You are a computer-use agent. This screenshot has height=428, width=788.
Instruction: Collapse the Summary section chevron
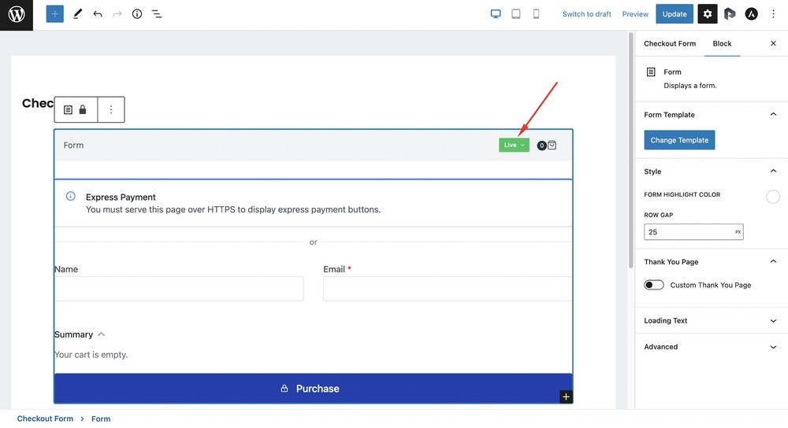[101, 334]
